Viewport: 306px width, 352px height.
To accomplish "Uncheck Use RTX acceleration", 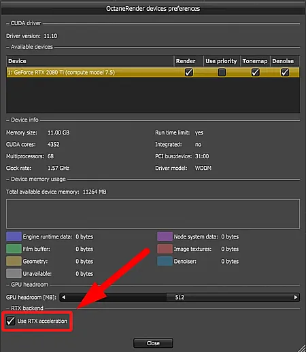I will click(x=10, y=321).
